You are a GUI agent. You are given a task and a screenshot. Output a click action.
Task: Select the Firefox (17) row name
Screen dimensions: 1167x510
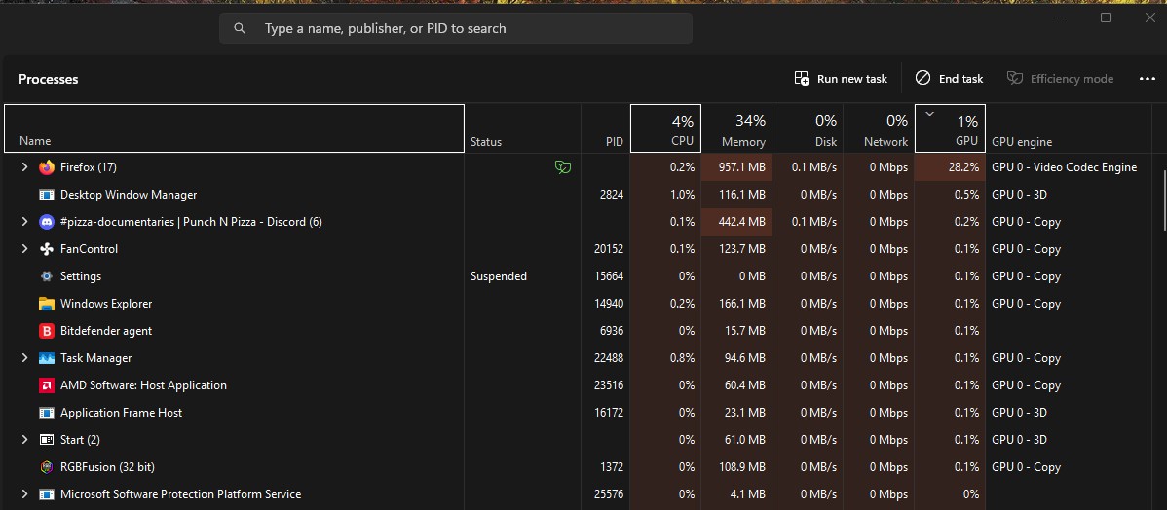[89, 167]
